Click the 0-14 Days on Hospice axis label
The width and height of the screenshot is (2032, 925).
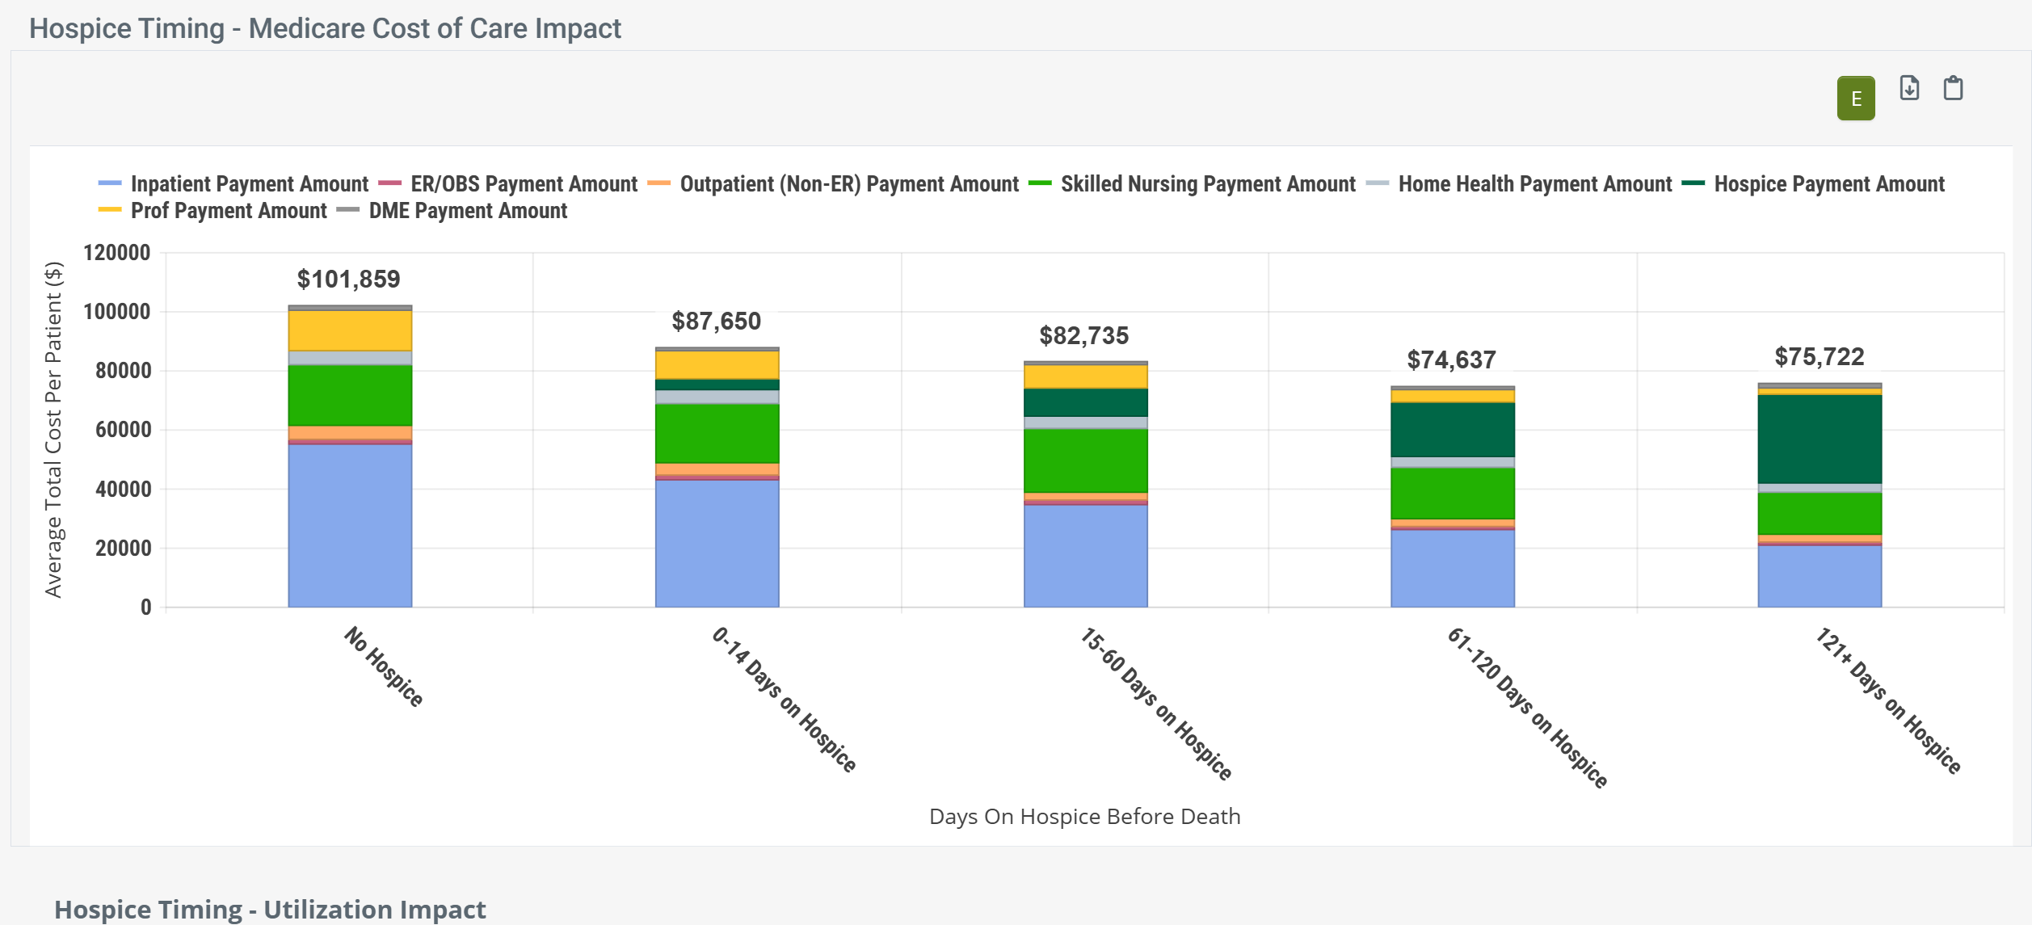783,700
